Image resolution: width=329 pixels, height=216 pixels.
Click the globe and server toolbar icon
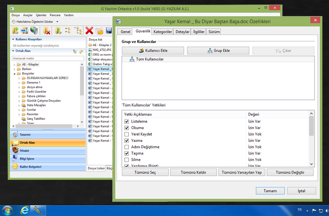click(35, 31)
